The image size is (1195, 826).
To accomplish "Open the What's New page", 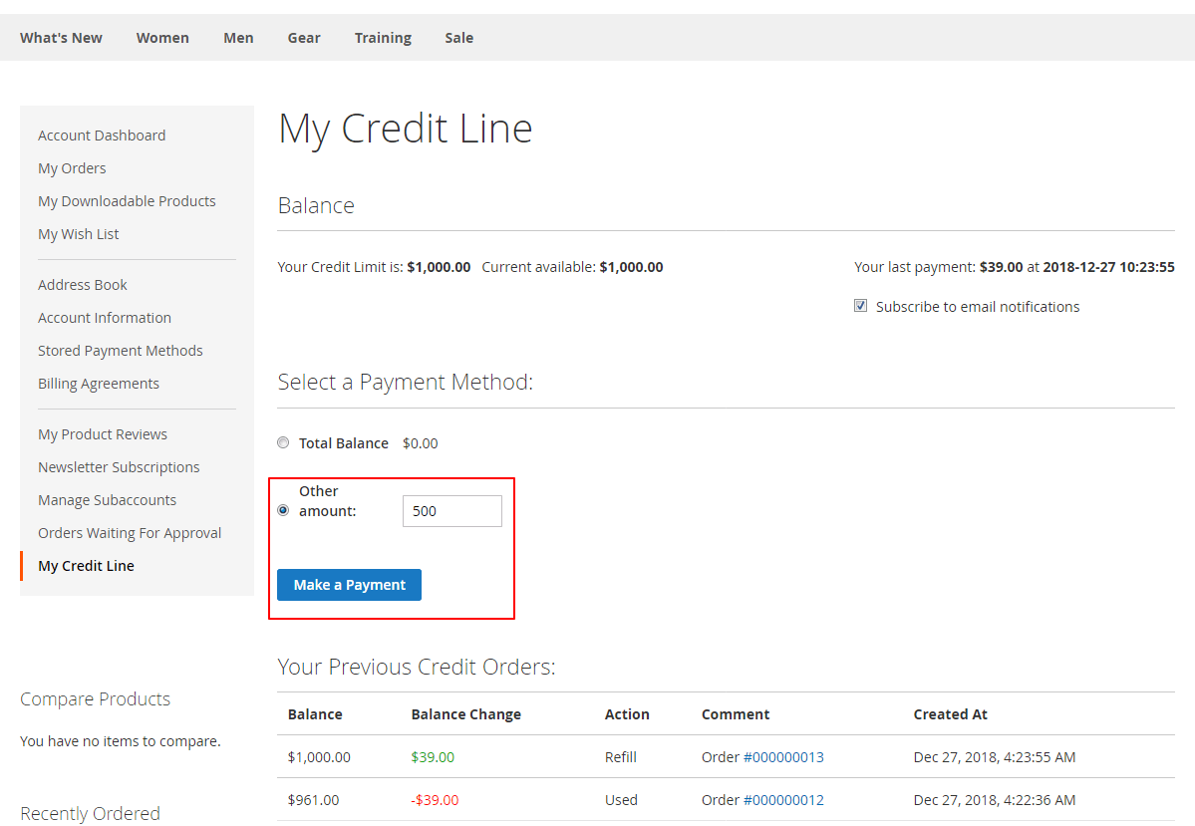I will coord(61,37).
